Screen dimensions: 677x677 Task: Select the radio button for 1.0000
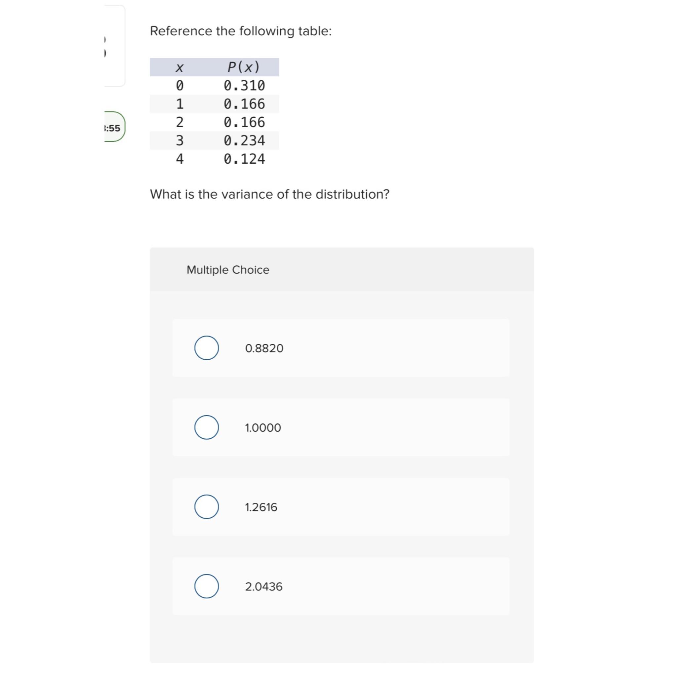[x=206, y=427]
